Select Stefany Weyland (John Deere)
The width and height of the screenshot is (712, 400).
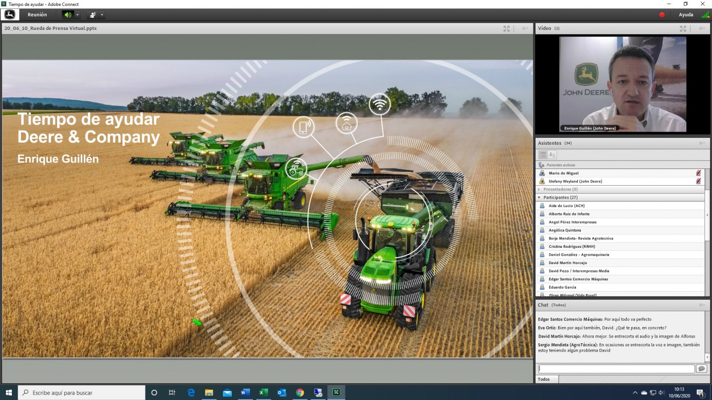(620, 181)
